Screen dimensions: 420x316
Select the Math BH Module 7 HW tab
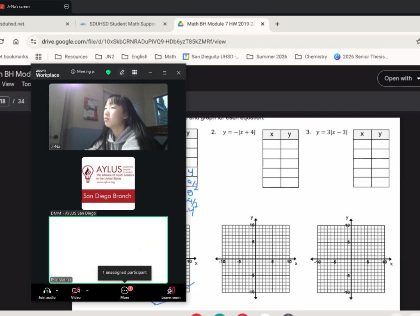(217, 24)
